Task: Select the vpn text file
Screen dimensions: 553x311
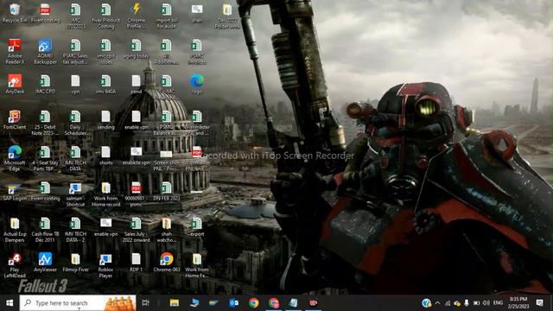Action: pos(75,84)
